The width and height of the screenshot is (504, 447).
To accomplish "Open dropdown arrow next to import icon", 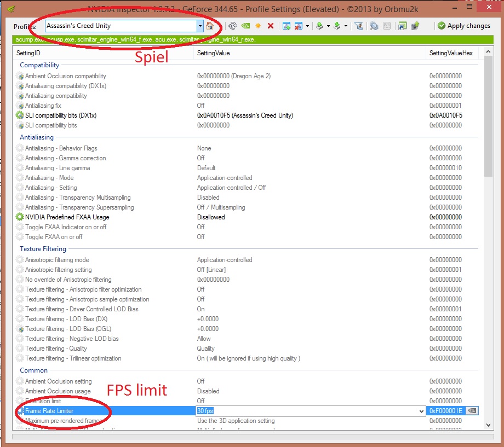I will (346, 26).
